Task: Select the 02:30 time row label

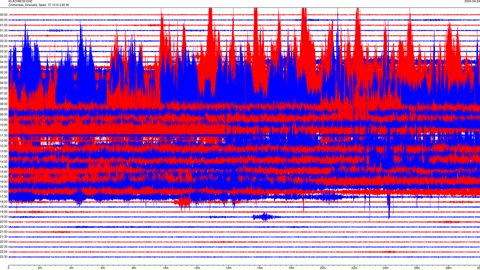Action: (x=3, y=40)
